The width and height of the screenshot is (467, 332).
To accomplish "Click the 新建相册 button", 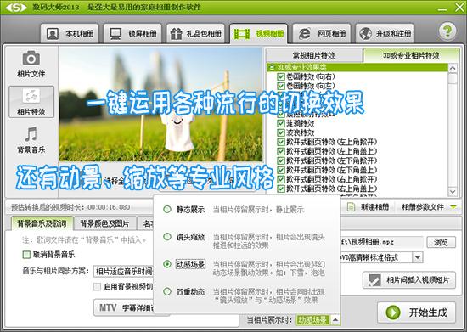I will click(369, 206).
